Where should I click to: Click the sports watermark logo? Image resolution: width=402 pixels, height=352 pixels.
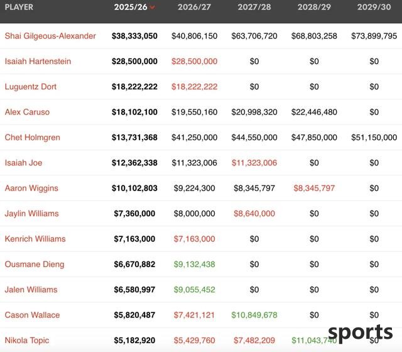tap(360, 333)
